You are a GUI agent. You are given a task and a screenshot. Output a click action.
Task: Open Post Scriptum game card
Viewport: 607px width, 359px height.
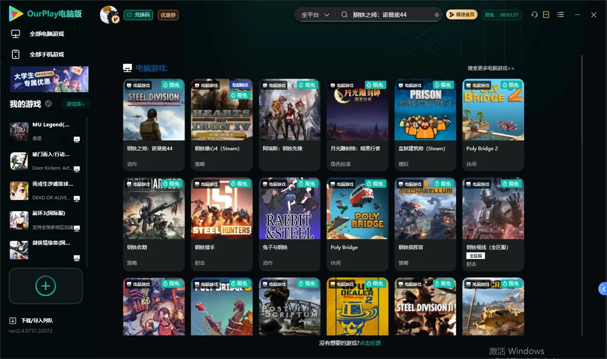(290, 306)
